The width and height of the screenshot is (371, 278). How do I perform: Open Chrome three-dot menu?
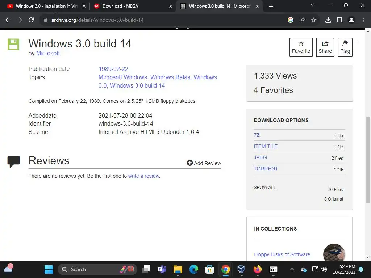(363, 20)
